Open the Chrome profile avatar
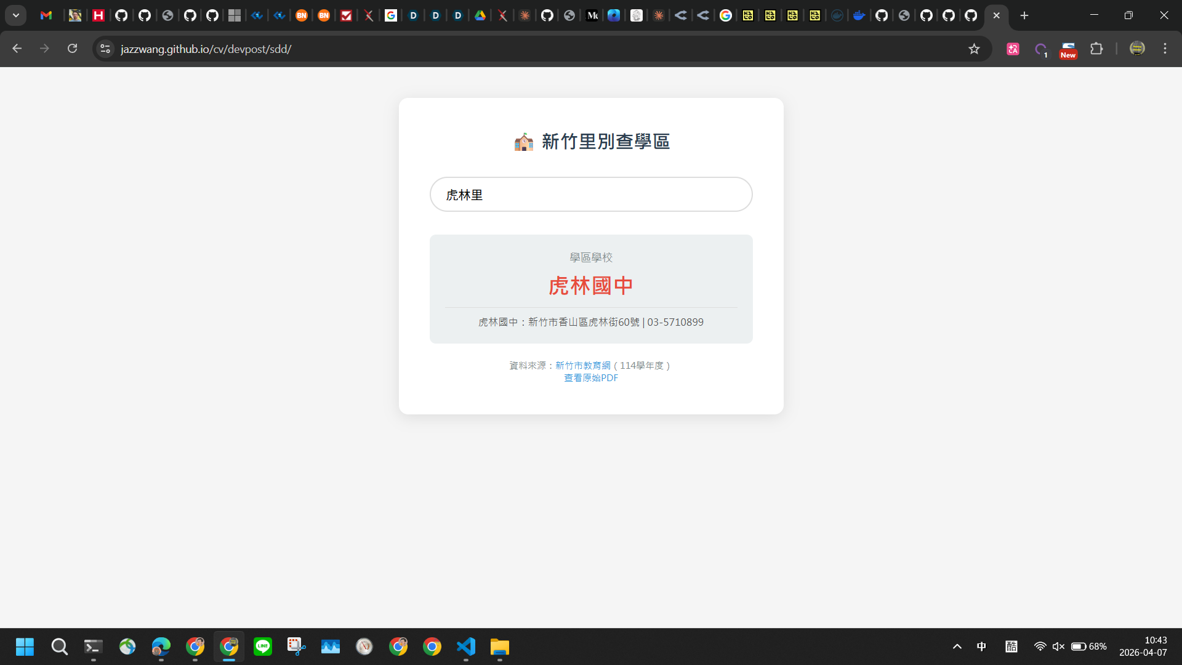 [x=1137, y=49]
